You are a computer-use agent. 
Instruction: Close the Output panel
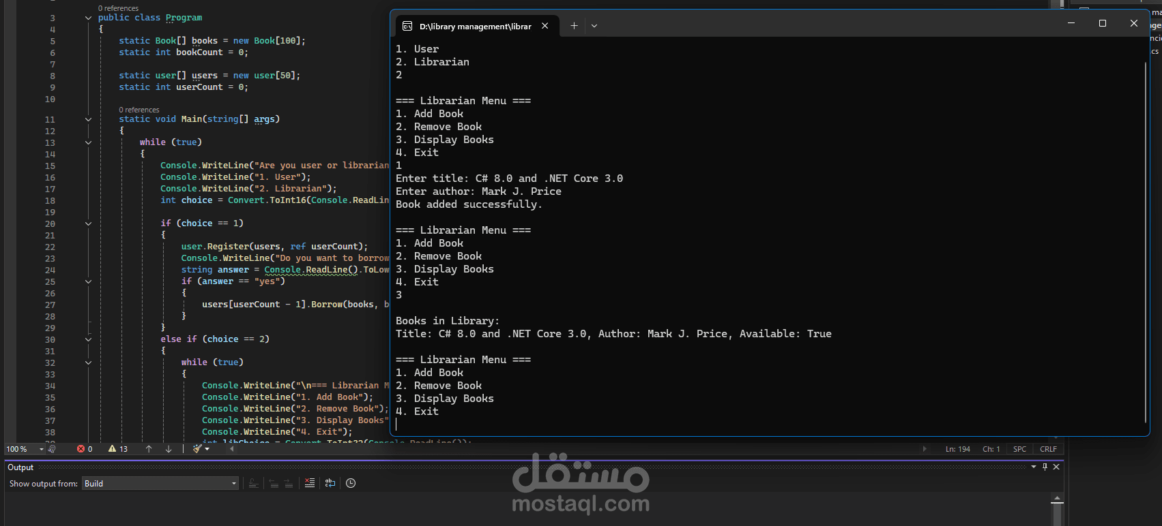pos(1056,467)
